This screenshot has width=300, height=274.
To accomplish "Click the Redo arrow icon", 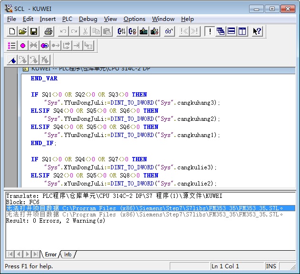I will point(74,31).
